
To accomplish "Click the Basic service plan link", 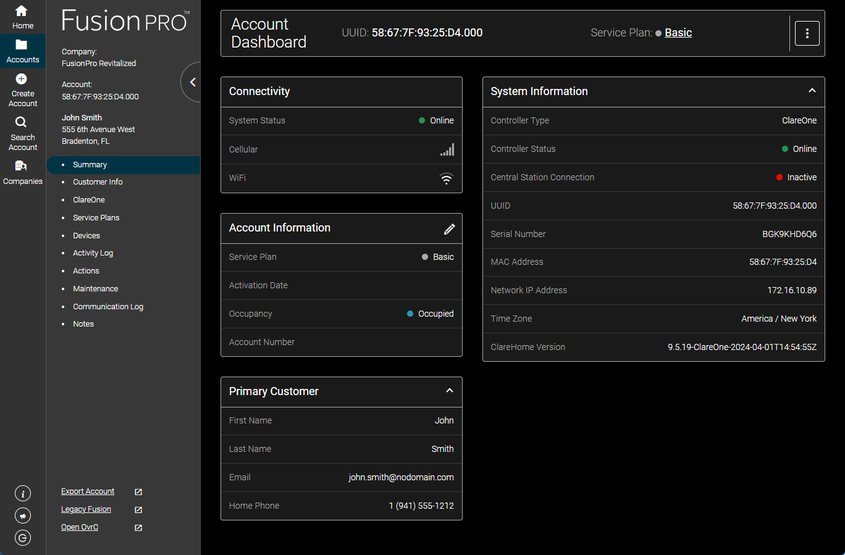I will tap(678, 32).
